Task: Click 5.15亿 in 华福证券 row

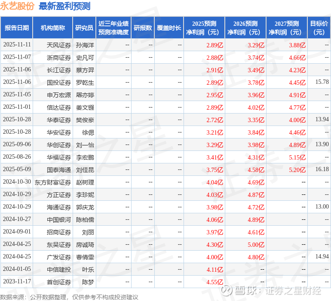Action: coord(297,157)
